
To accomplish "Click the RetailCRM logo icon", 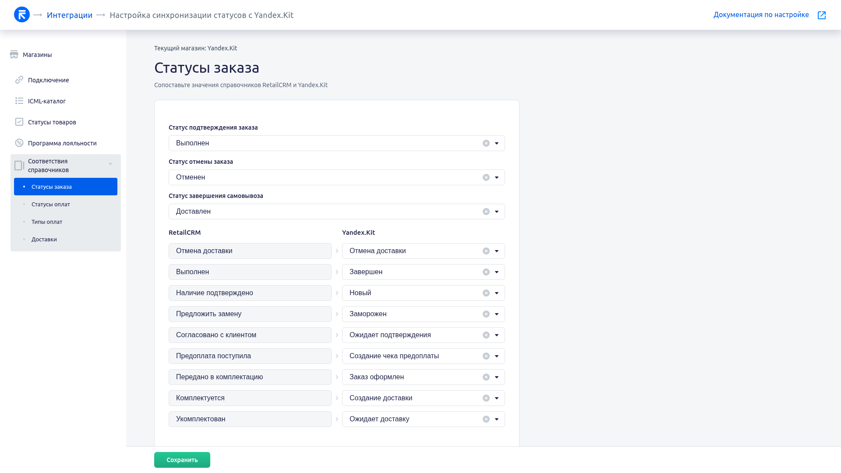I will coord(22,15).
